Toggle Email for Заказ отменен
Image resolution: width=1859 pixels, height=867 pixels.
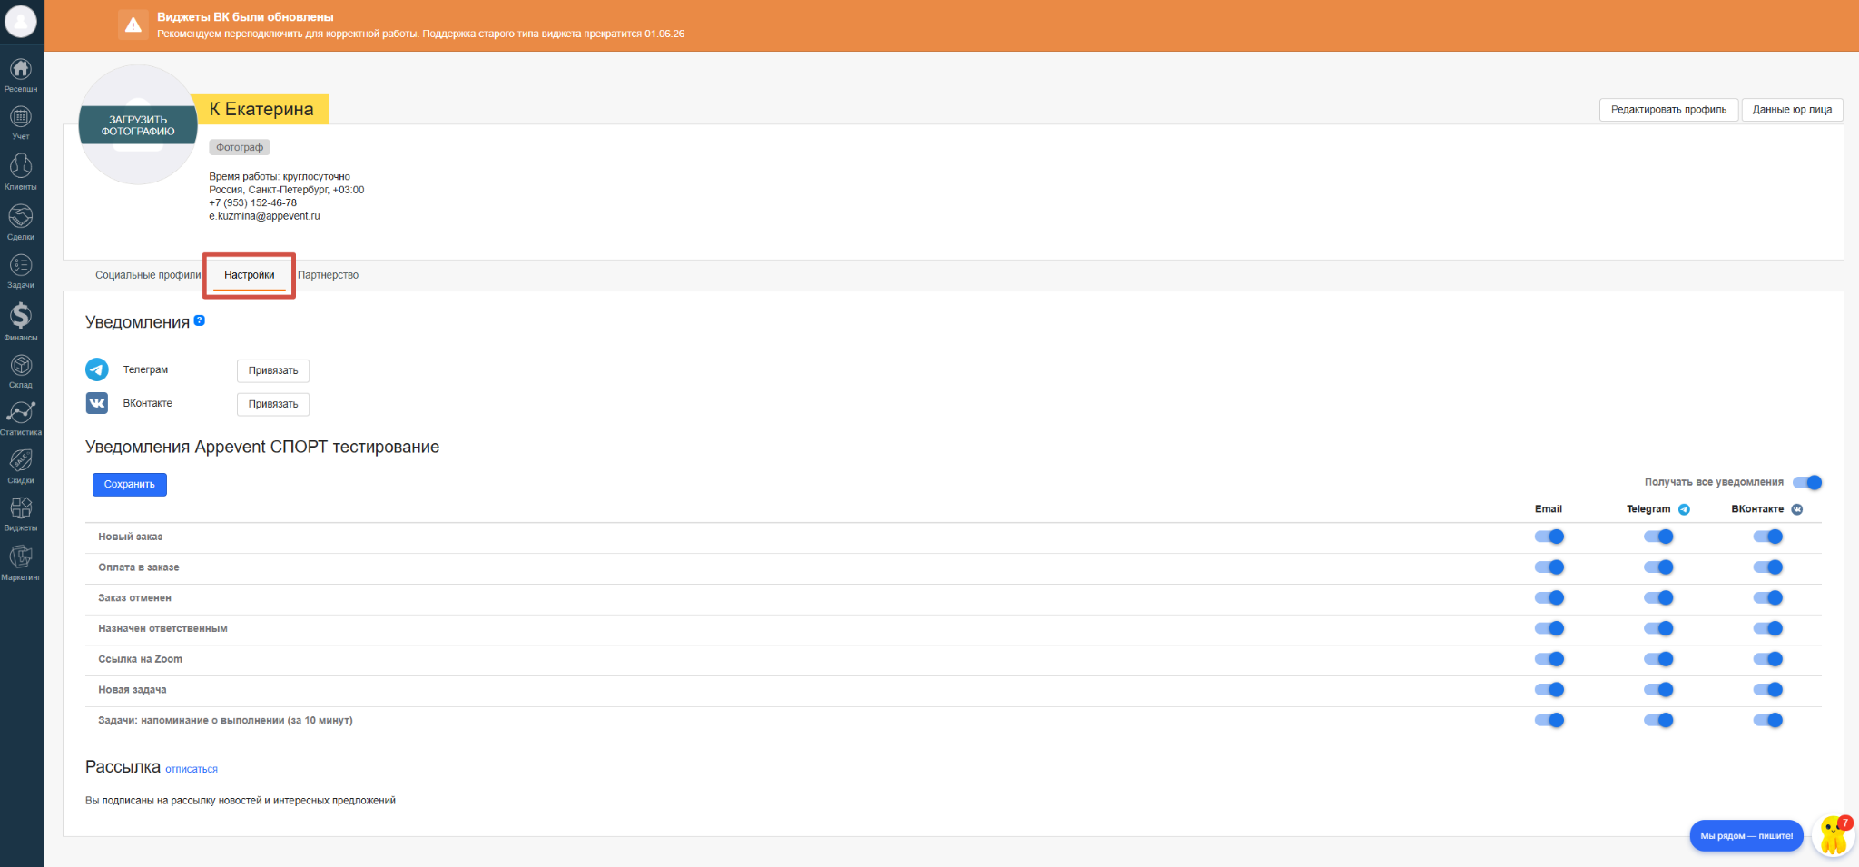tap(1549, 598)
